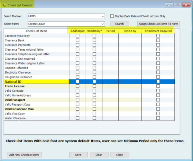Select the Emigration Clearance row
The height and width of the screenshot is (161, 193).
[x=19, y=77]
